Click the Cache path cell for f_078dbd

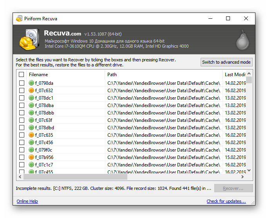click(164, 128)
